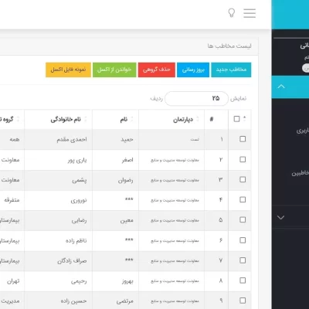
Task: Check the box for row ۸ بهروز
Action: coord(243,280)
